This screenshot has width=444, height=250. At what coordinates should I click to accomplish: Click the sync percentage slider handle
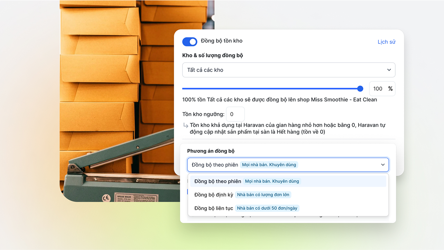[x=360, y=89]
